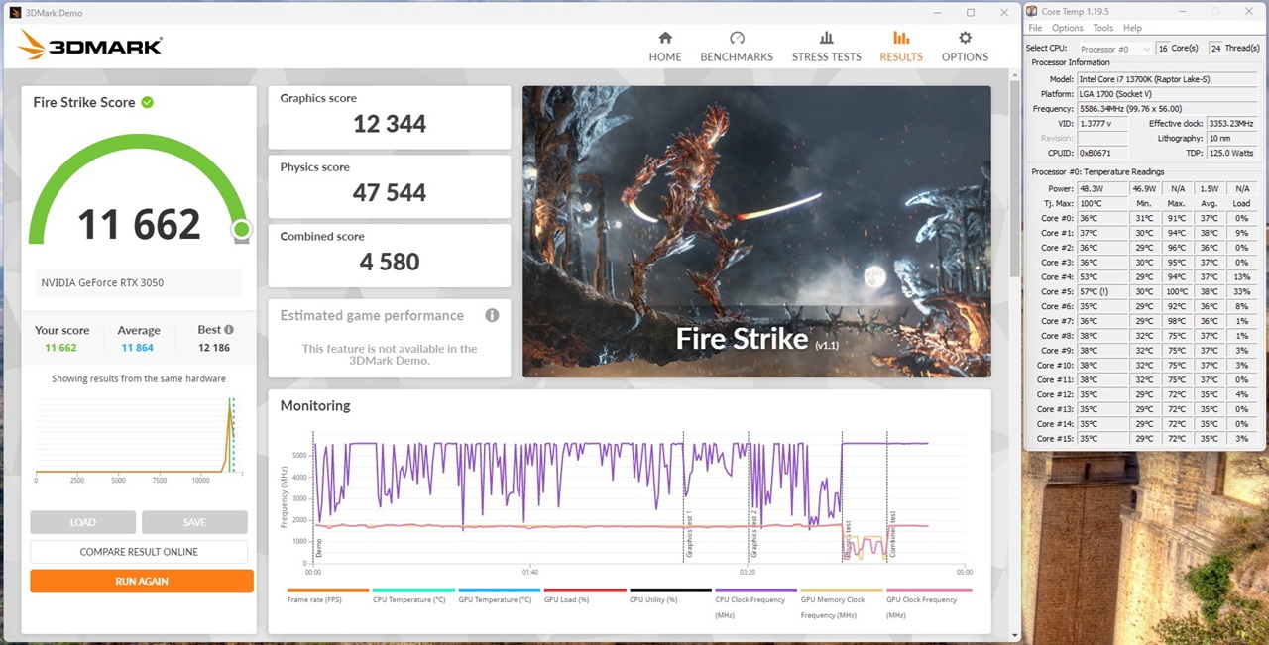Click the info icon beside Best score
Screen dimensions: 1269x645
pos(229,330)
